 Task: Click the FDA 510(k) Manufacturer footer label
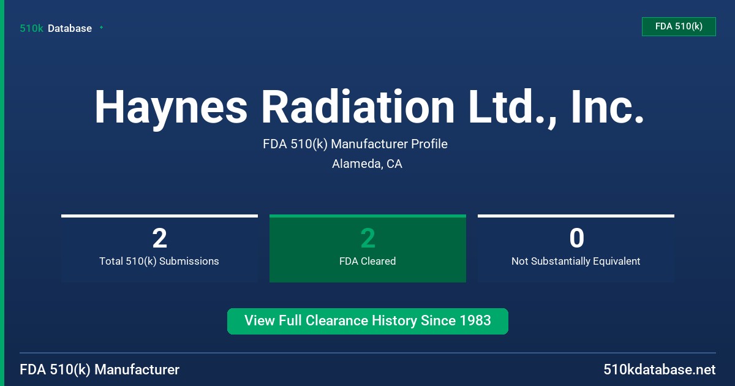point(100,369)
